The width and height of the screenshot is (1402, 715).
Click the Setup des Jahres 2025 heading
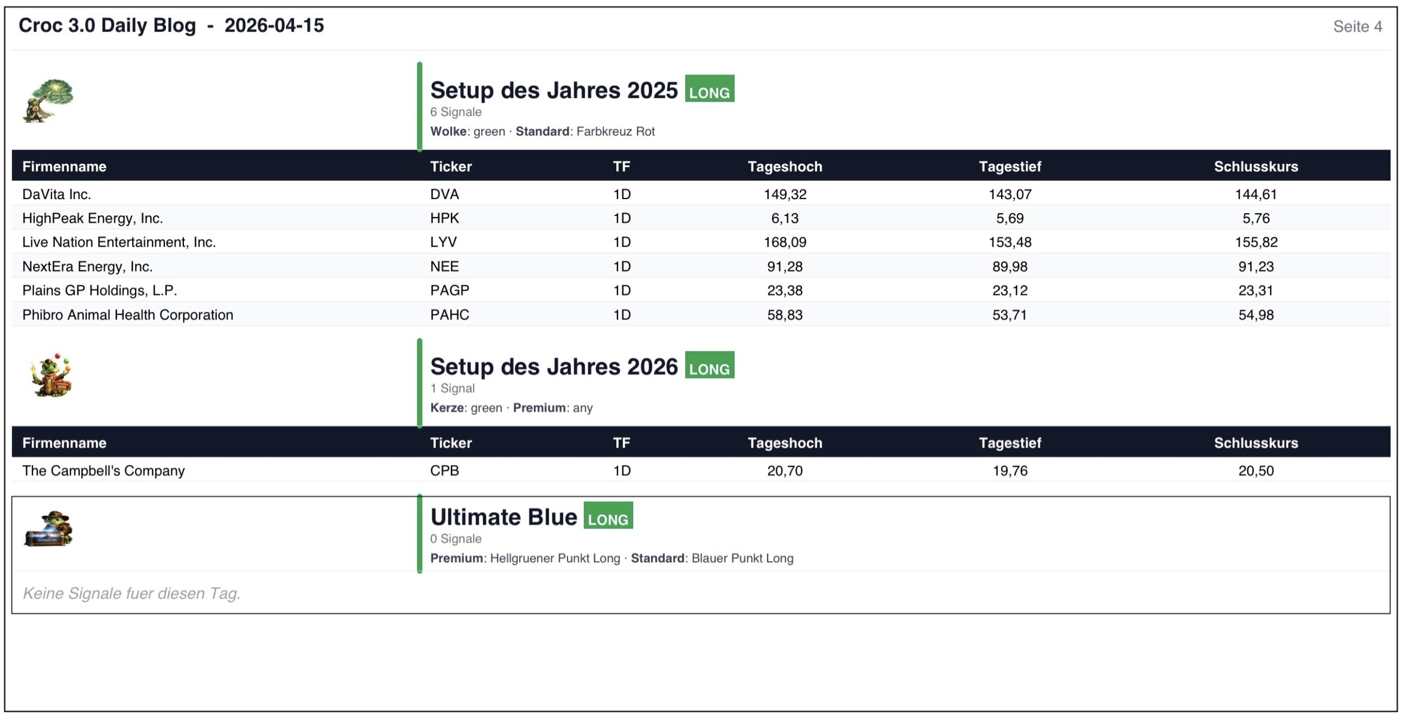click(x=554, y=90)
